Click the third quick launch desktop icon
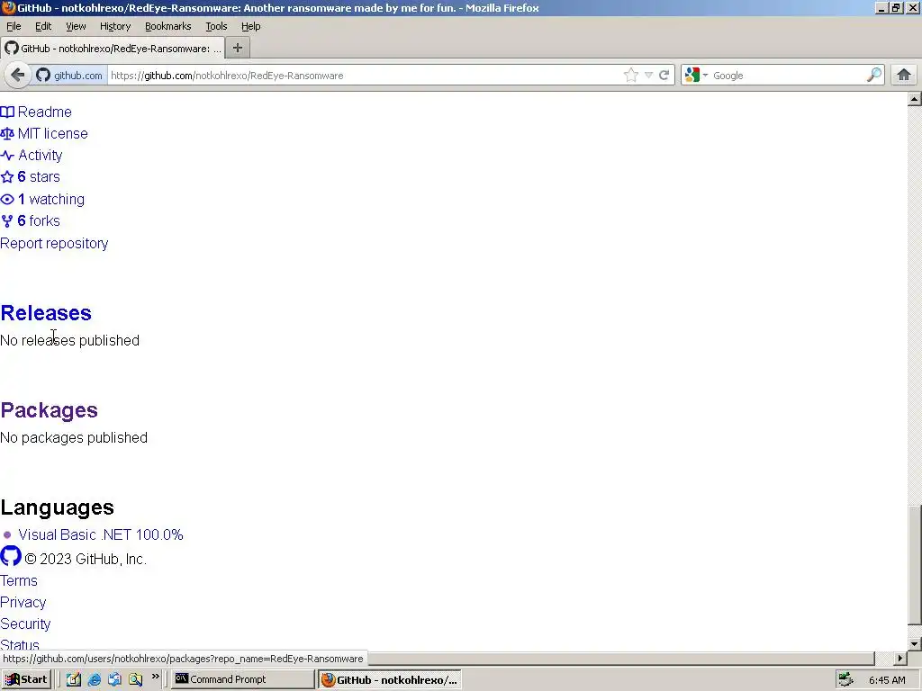The width and height of the screenshot is (922, 691). tap(114, 679)
